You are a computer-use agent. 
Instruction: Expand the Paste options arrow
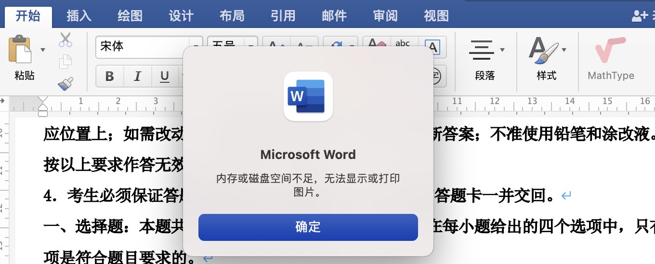(x=43, y=50)
